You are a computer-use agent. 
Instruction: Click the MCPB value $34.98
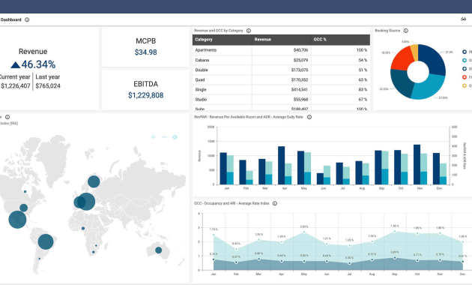tap(145, 52)
